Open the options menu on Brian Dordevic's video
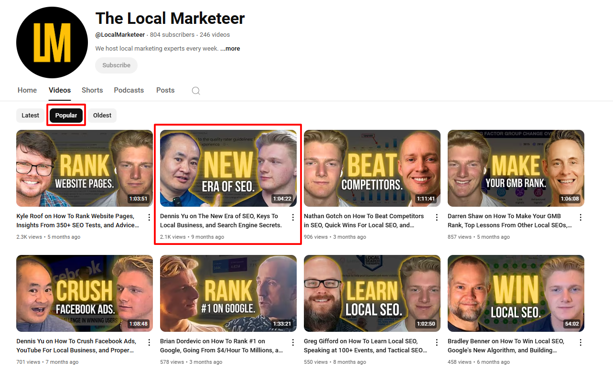Viewport: 613px width, 370px height. coord(292,342)
